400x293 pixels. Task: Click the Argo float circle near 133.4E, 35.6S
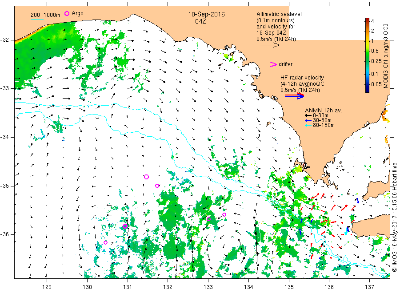(x=224, y=214)
